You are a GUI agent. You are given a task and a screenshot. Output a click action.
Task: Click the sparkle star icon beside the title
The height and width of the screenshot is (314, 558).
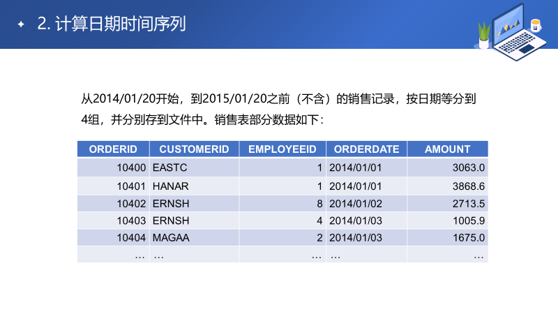click(21, 24)
